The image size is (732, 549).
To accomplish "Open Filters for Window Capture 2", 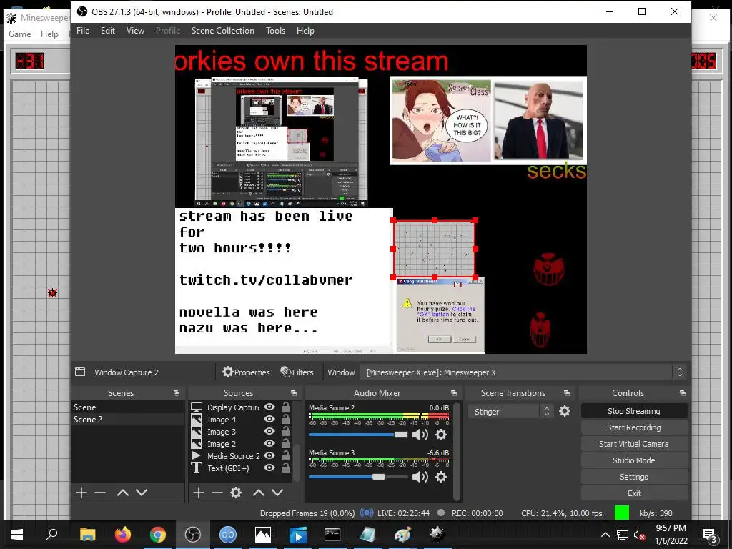I will pos(297,372).
